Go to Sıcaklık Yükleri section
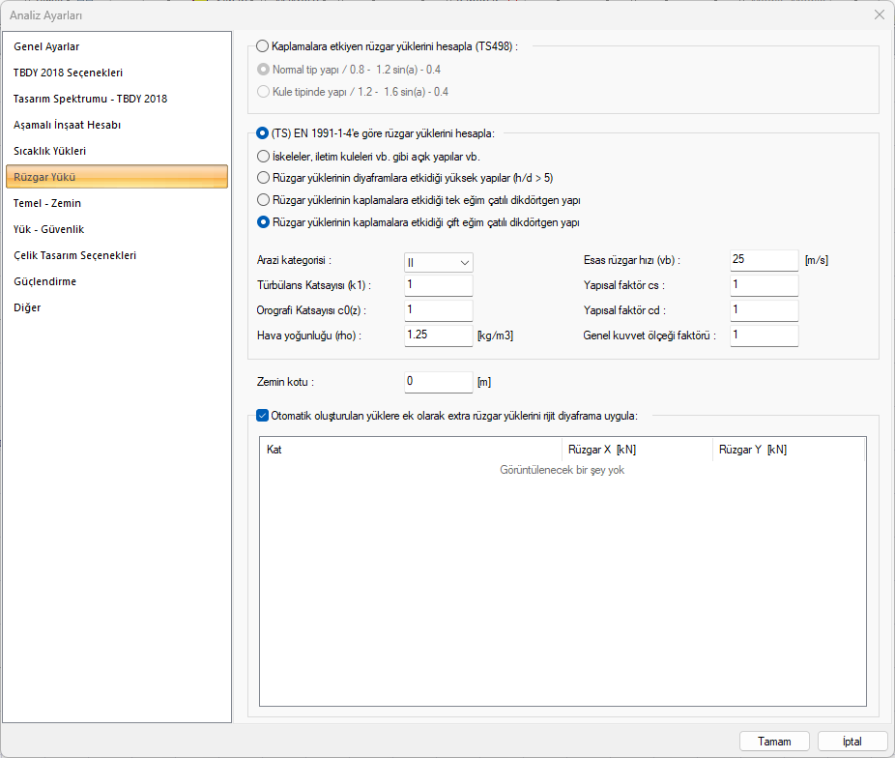 pos(50,151)
